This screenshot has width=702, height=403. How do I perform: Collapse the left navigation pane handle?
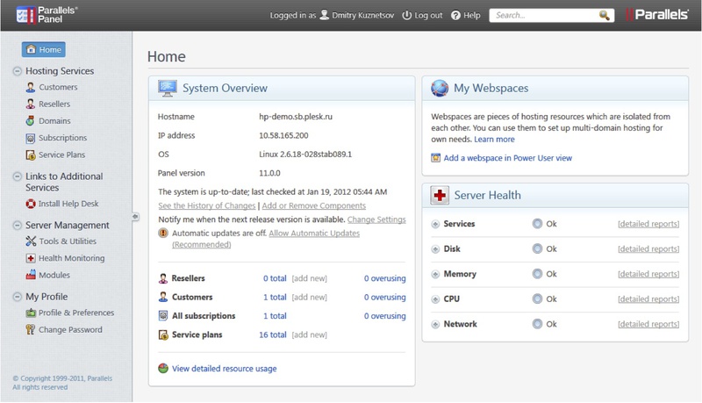tap(135, 216)
